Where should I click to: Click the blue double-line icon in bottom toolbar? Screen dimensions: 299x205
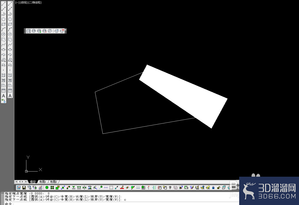click(x=138, y=188)
